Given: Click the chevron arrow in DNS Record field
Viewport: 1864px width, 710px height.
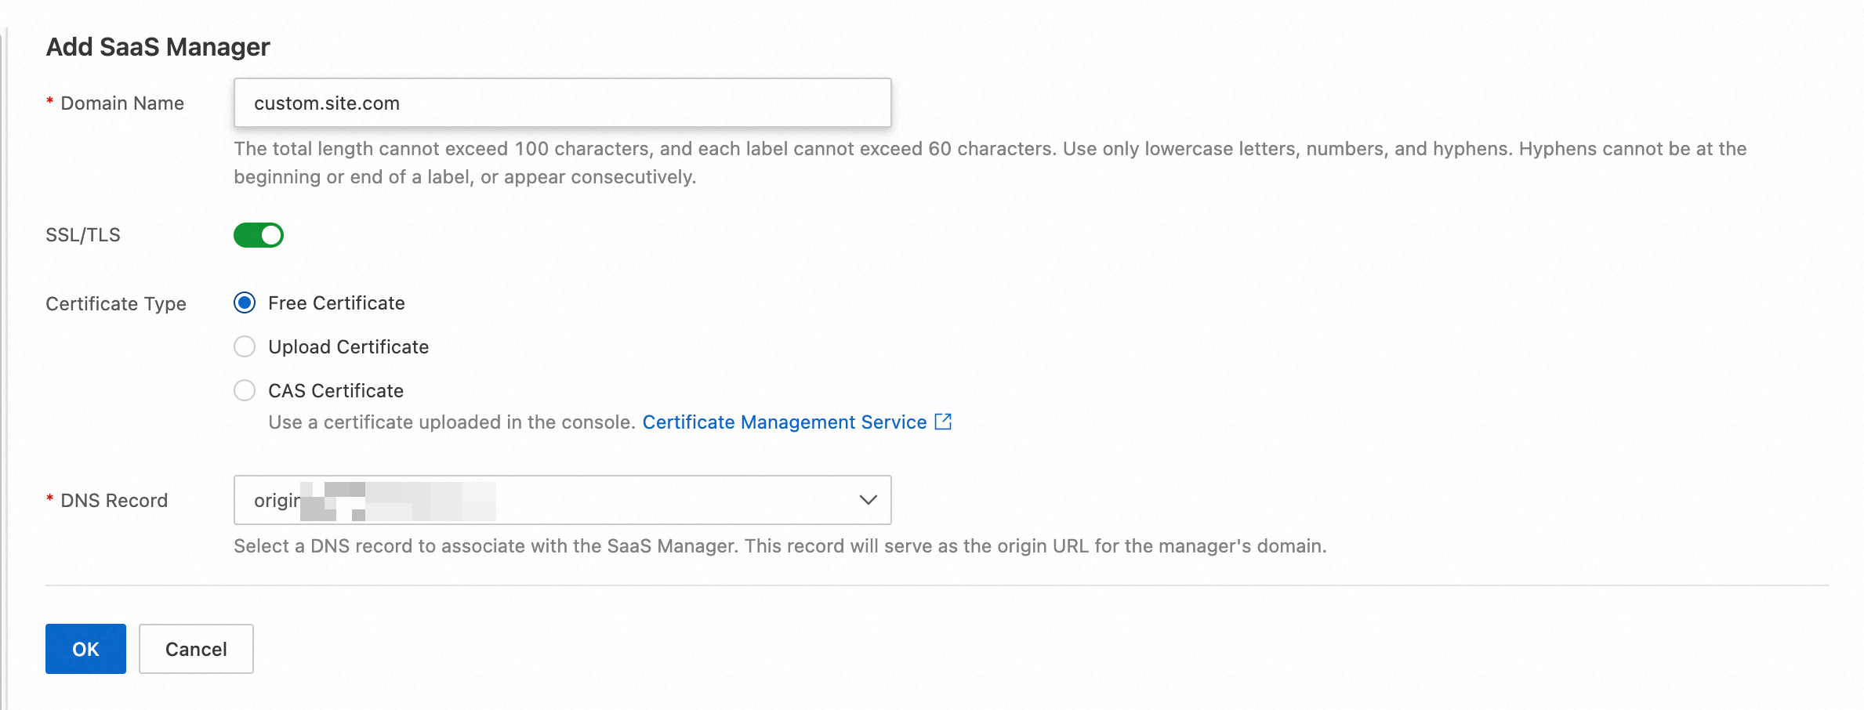Looking at the screenshot, I should tap(868, 500).
